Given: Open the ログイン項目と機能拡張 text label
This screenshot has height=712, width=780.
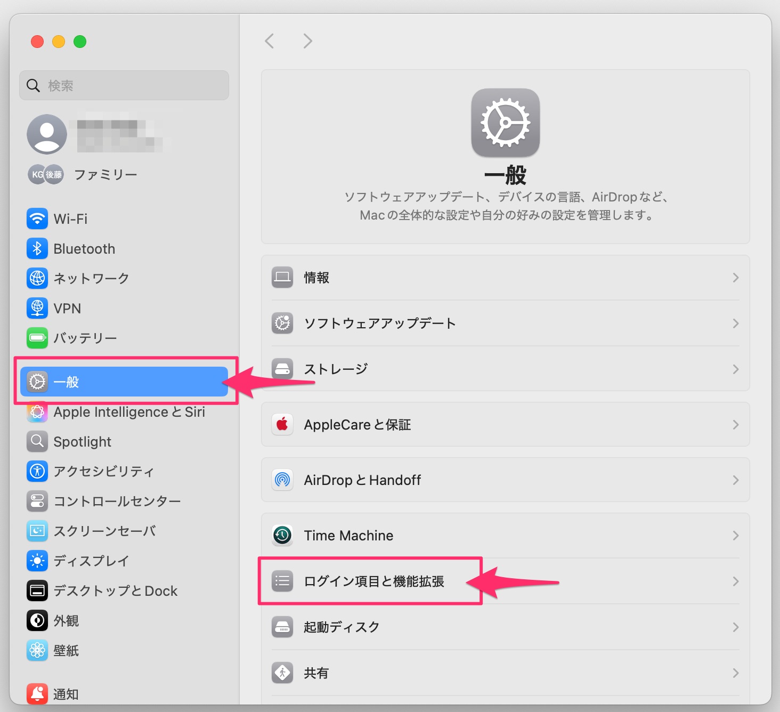Looking at the screenshot, I should coord(374,581).
